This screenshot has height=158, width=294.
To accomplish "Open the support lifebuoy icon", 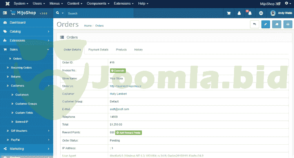I will pos(261,13).
